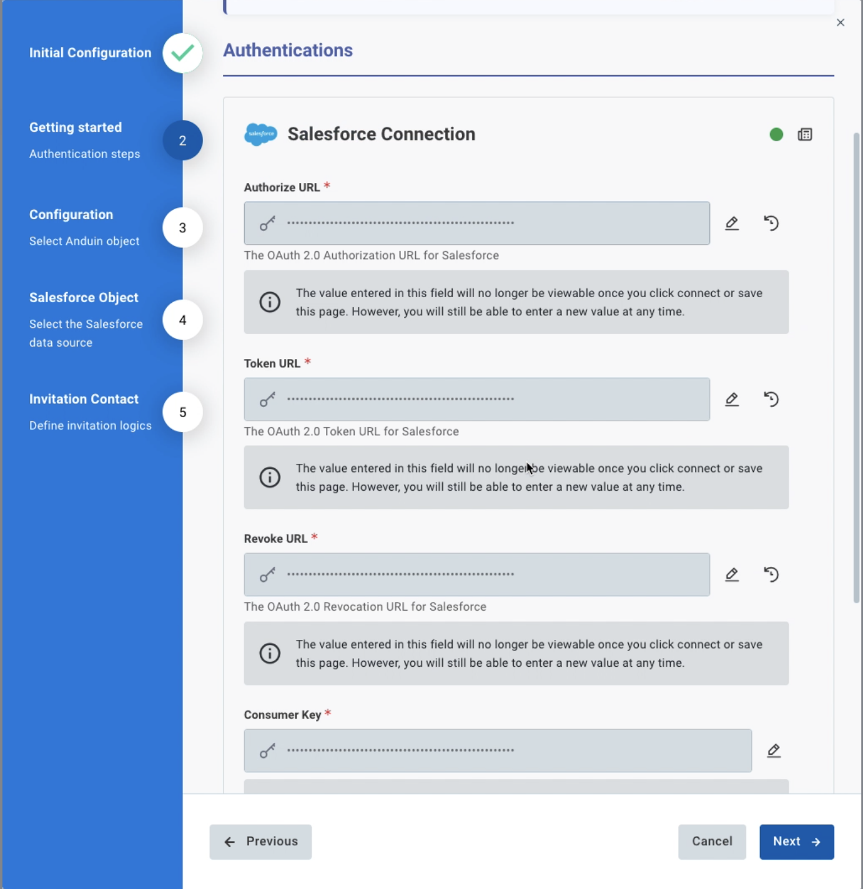
Task: Reset the Revoke URL using restore icon
Action: click(x=771, y=574)
